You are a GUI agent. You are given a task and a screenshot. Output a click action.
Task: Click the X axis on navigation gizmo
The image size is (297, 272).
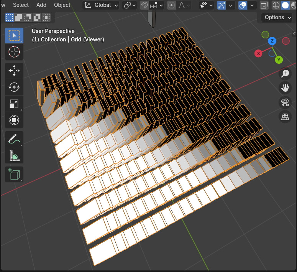[258, 53]
